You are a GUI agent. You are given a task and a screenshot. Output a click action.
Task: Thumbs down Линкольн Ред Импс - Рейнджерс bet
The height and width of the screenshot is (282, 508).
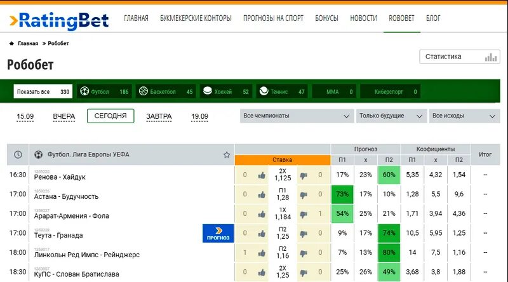[x=304, y=253]
